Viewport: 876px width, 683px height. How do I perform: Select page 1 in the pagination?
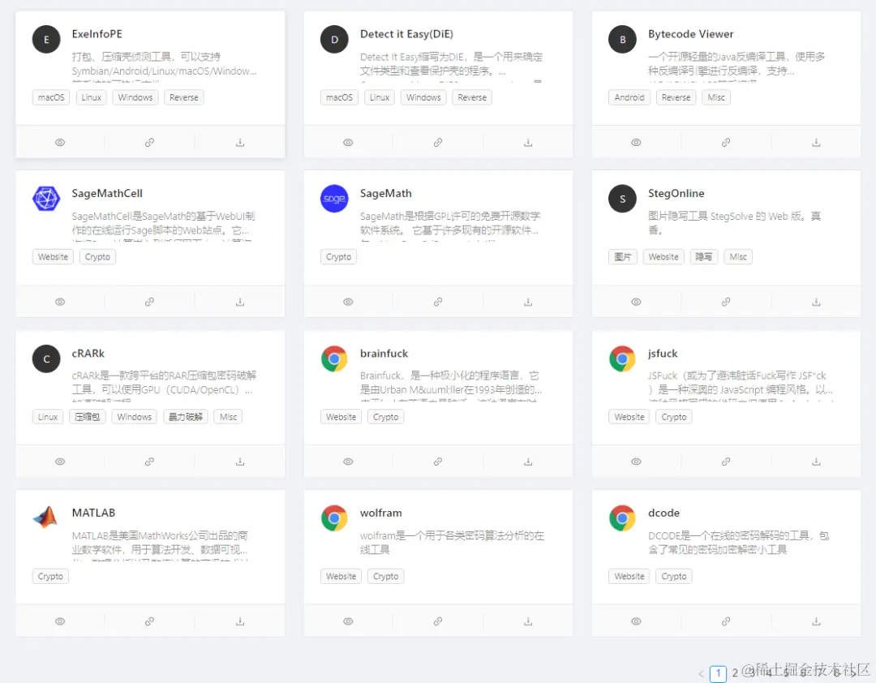coord(717,673)
